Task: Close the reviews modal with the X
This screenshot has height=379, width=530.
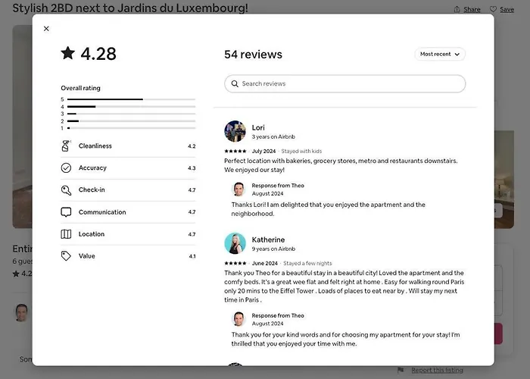Action: click(46, 29)
